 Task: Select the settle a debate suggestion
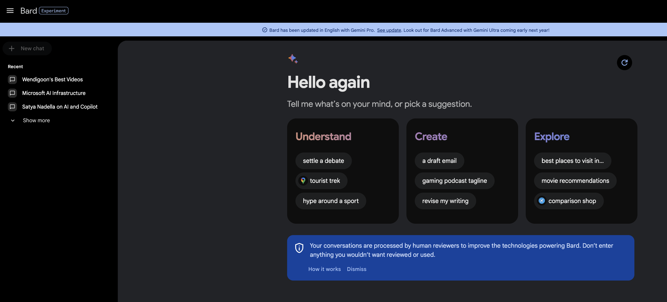click(323, 161)
